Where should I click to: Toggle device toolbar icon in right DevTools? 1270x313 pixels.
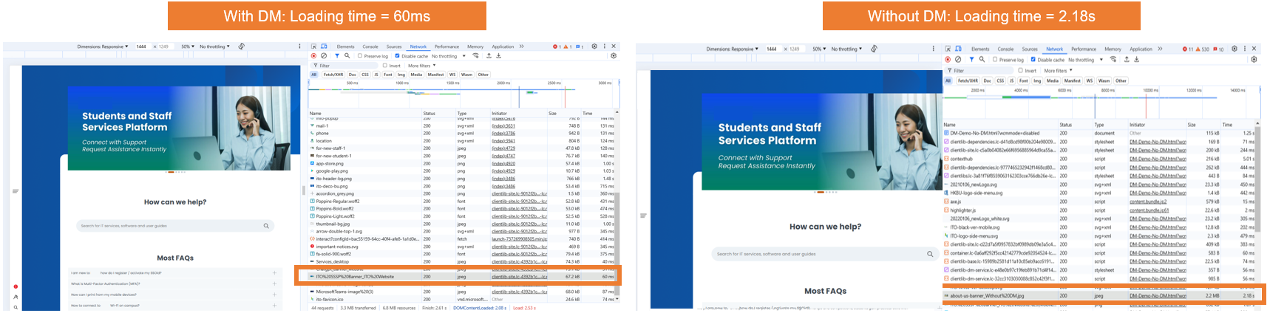click(x=960, y=49)
